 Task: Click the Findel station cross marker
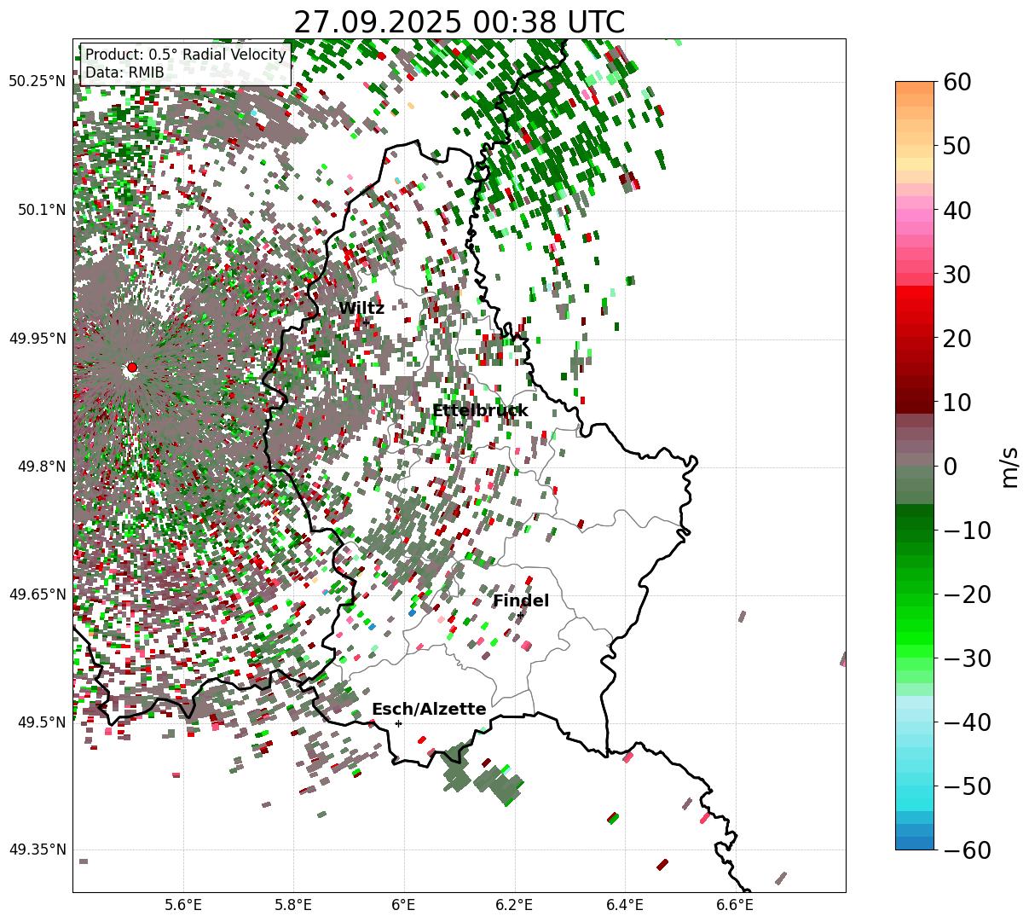click(x=520, y=615)
